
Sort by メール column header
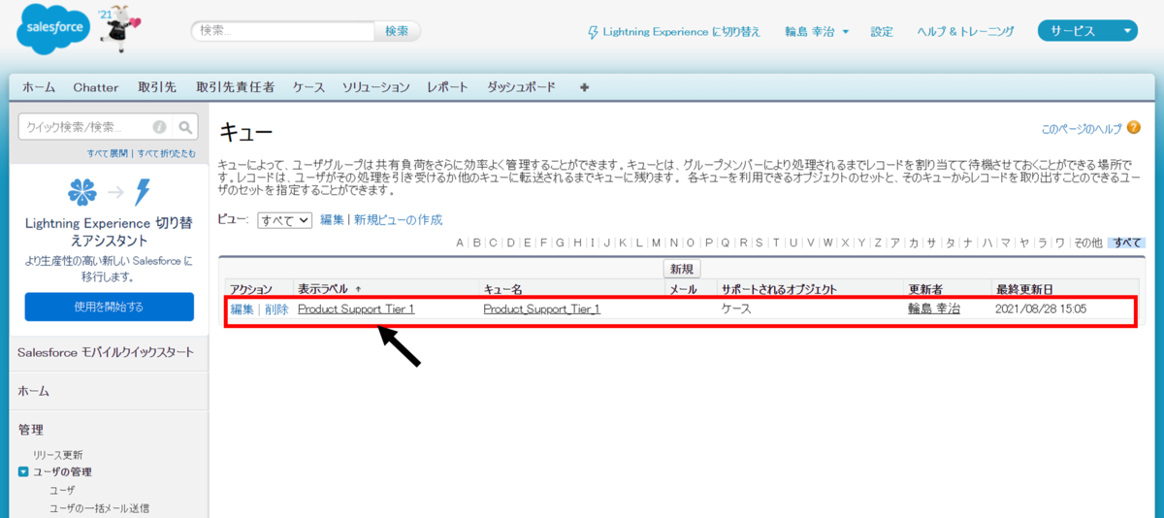tap(683, 289)
